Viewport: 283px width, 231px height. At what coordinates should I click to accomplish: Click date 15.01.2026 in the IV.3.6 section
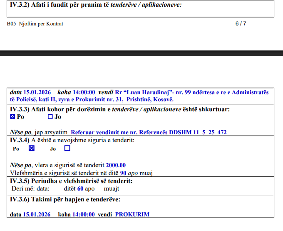tap(37, 215)
